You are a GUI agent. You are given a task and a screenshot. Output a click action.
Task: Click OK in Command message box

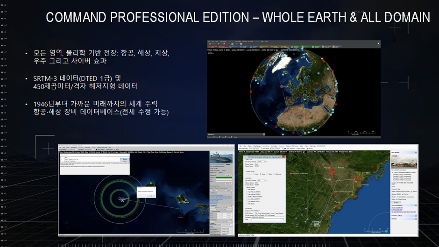tap(151, 196)
